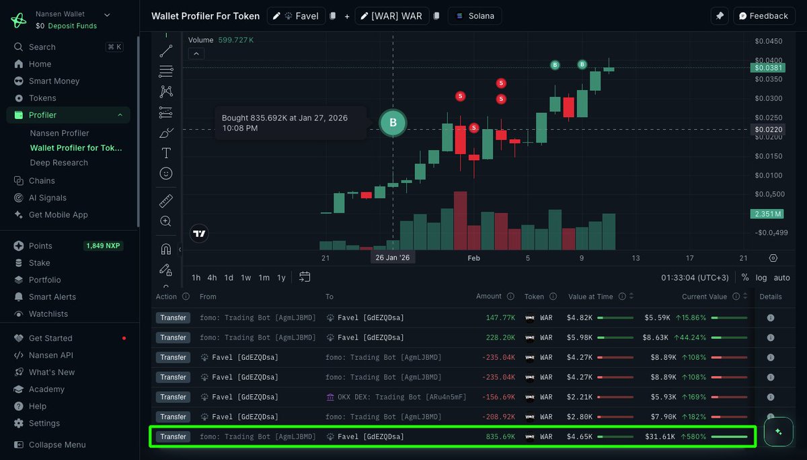807x460 pixels.
Task: Switch chart to 1w timeframe
Action: tap(246, 278)
